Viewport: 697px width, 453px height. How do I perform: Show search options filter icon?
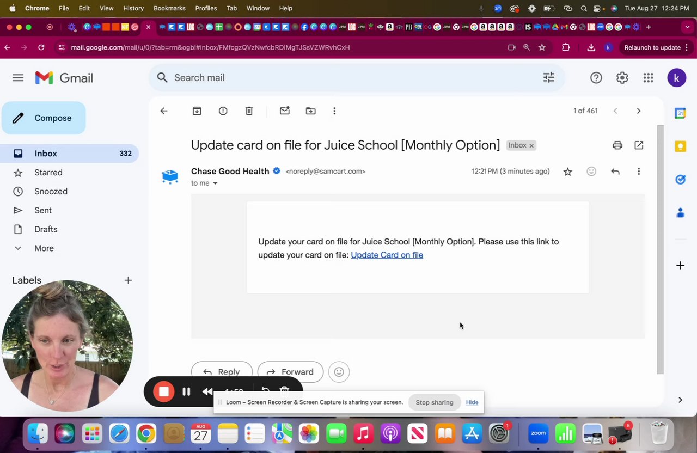(549, 78)
